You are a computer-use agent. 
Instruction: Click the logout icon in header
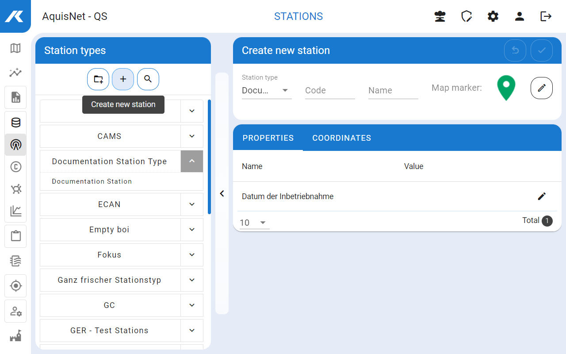pyautogui.click(x=546, y=16)
